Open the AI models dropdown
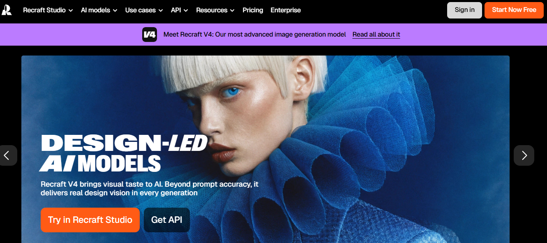 coord(99,10)
